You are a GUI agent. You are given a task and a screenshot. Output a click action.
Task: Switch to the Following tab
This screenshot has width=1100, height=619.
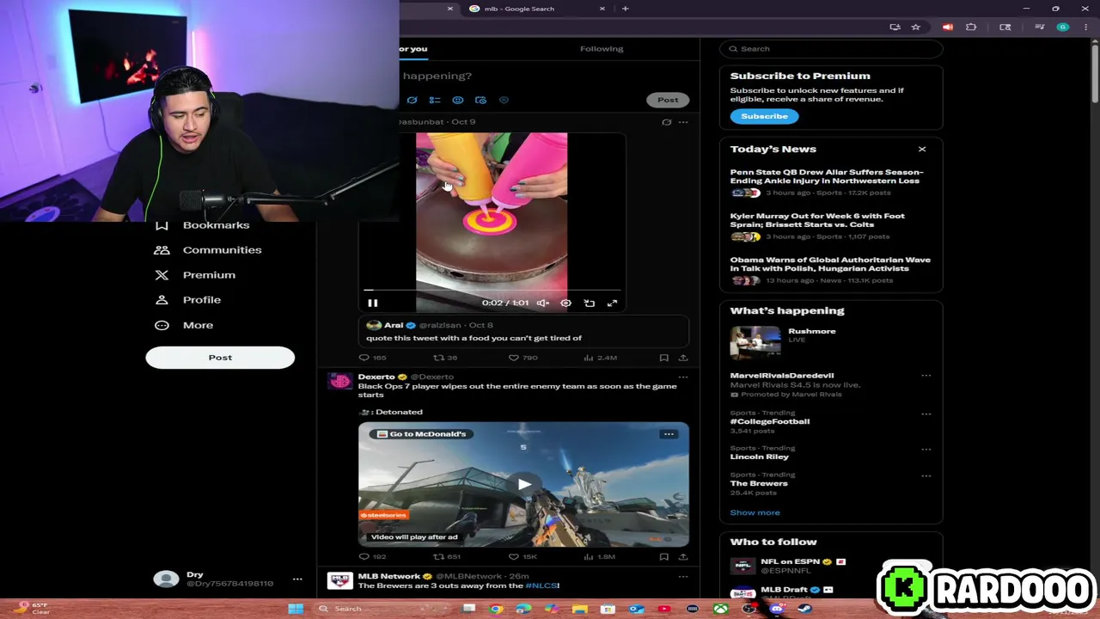pyautogui.click(x=602, y=49)
